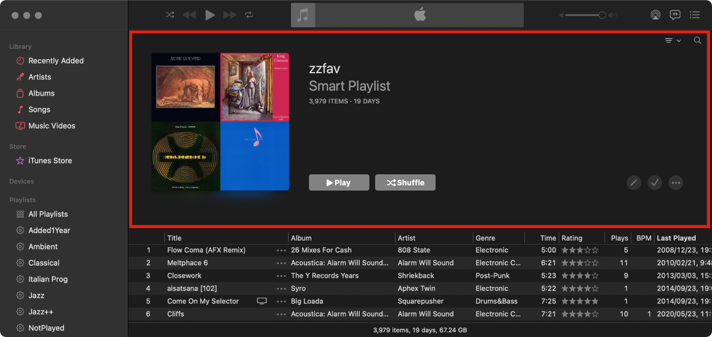The height and width of the screenshot is (337, 712).
Task: Open the view options dropdown
Action: click(x=673, y=41)
